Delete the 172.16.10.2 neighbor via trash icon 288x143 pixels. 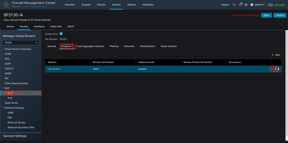pyautogui.click(x=278, y=69)
